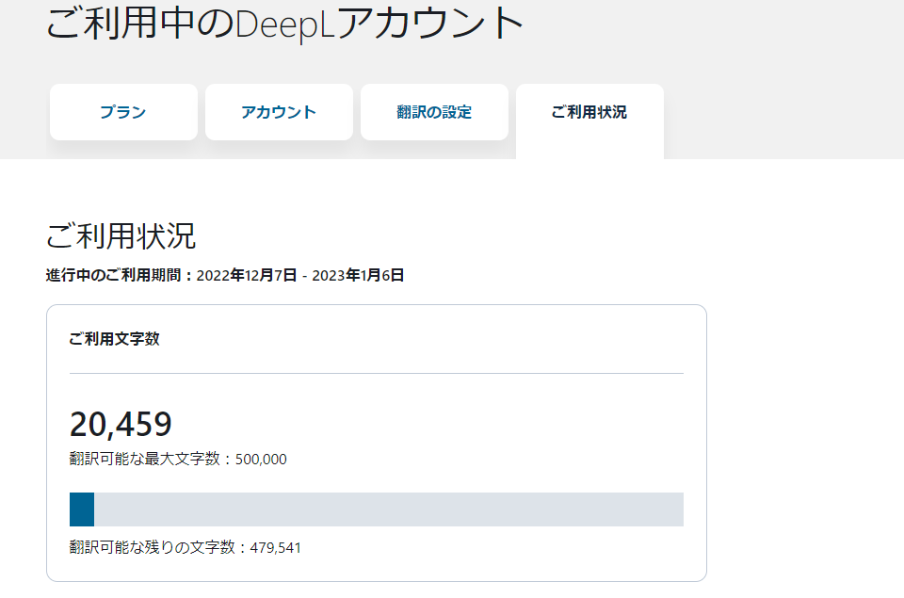Click the filled portion of the usage bar

(80, 509)
